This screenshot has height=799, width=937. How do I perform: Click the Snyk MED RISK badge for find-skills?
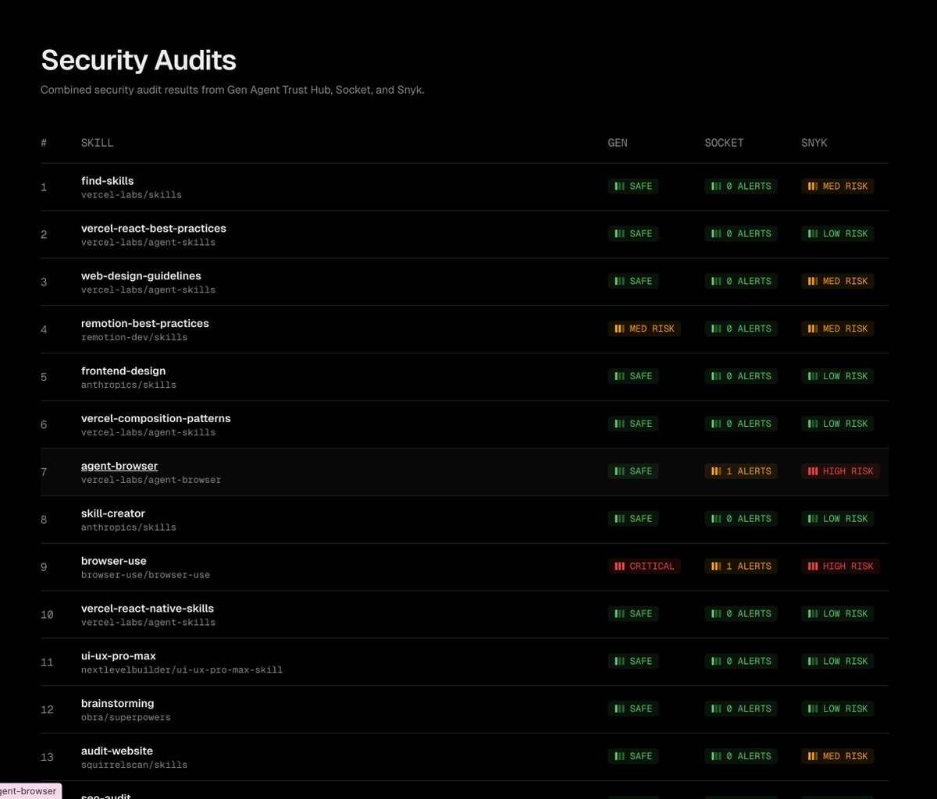click(837, 186)
